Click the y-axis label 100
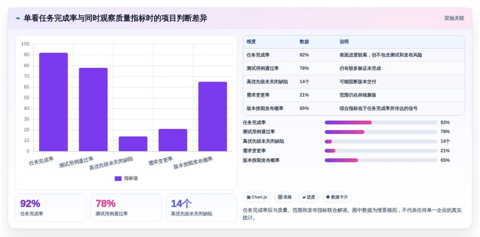 [x=25, y=44]
